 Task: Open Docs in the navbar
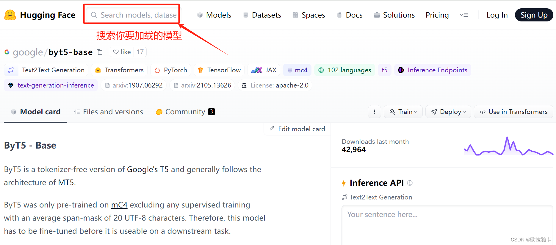pos(350,15)
